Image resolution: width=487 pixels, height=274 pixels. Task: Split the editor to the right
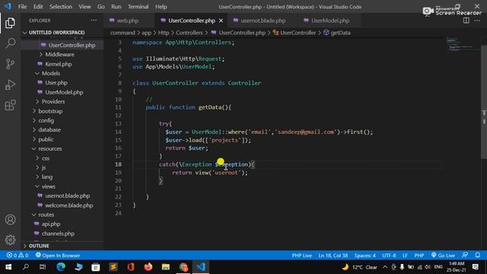tap(466, 21)
